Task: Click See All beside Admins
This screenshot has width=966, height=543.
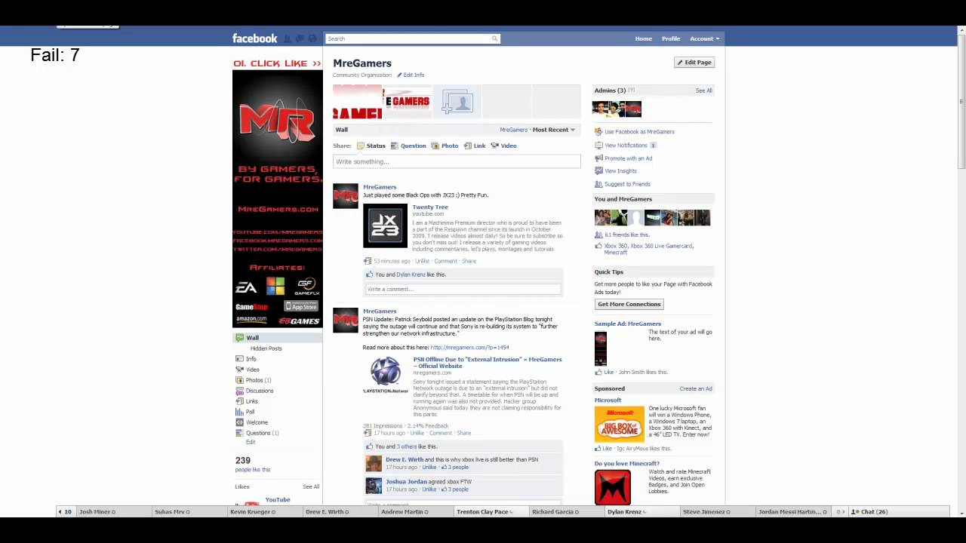Action: (x=704, y=90)
